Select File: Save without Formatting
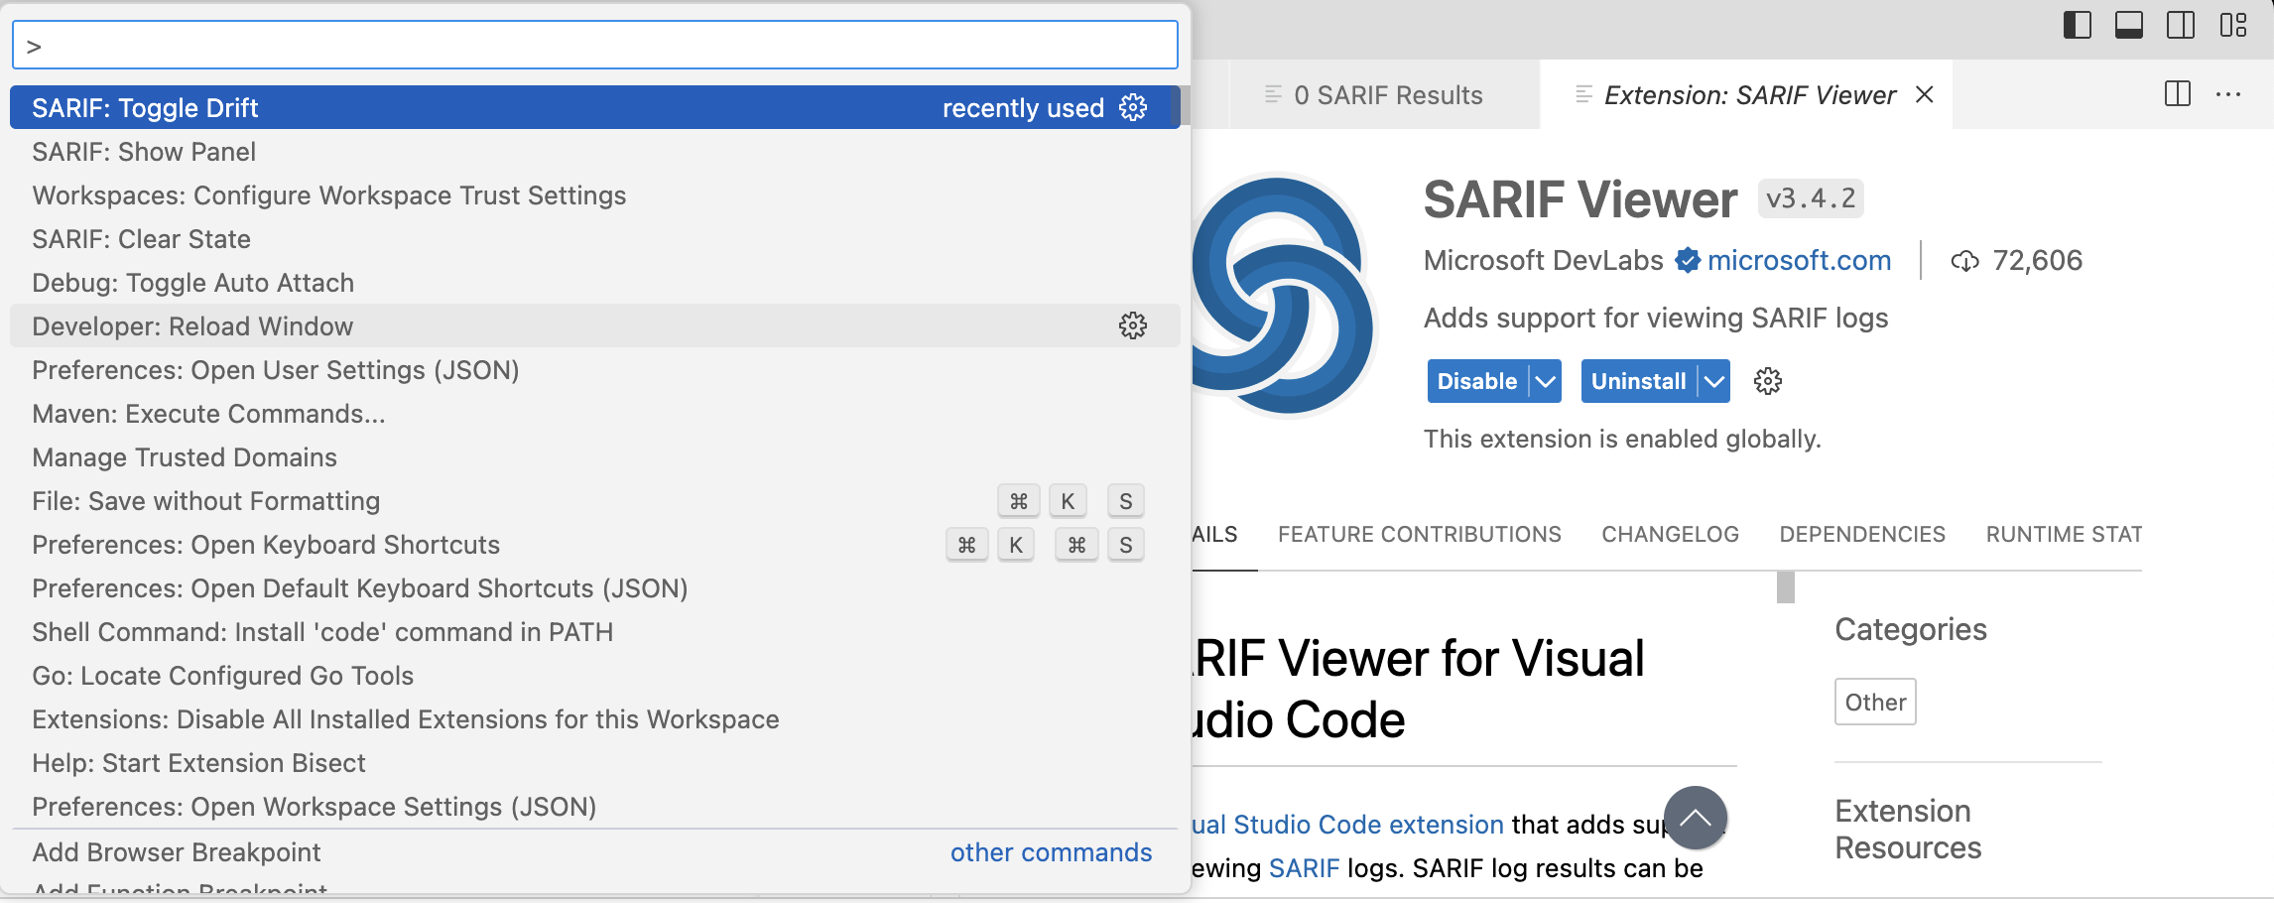 595,500
